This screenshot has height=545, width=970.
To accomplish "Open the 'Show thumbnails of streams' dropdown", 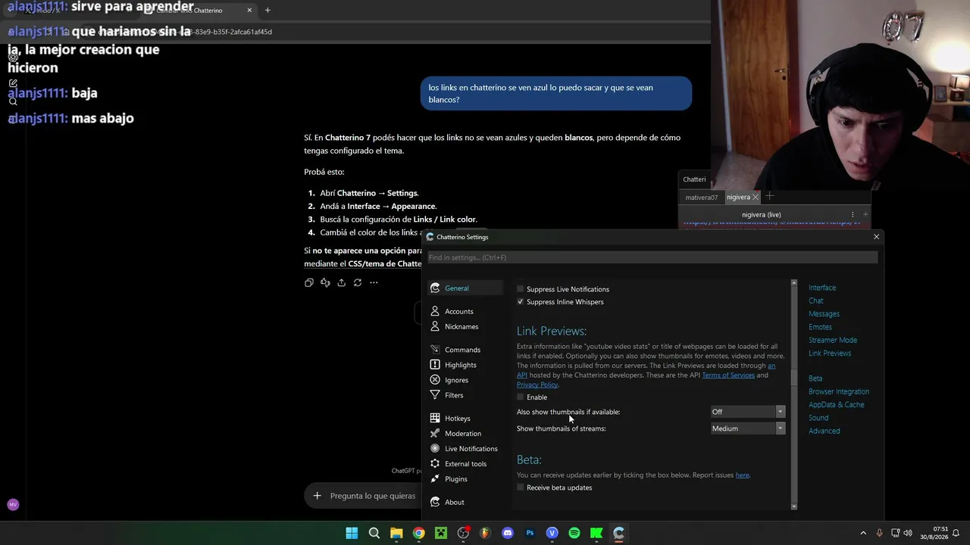I will [x=747, y=428].
